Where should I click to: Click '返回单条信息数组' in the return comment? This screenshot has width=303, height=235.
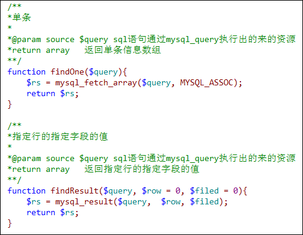(x=123, y=50)
